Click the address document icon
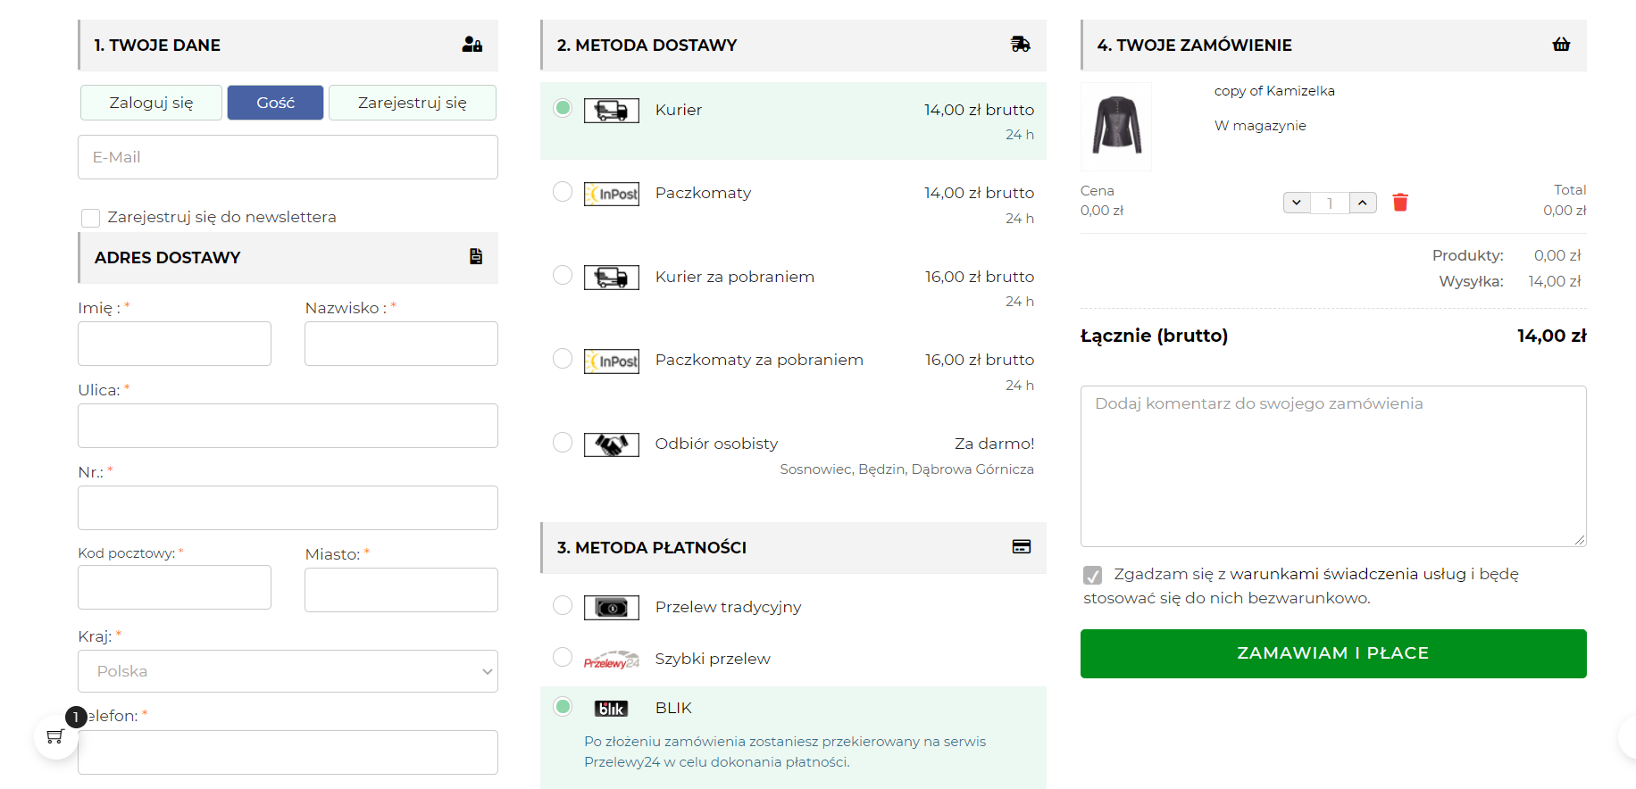The image size is (1636, 789). (476, 257)
